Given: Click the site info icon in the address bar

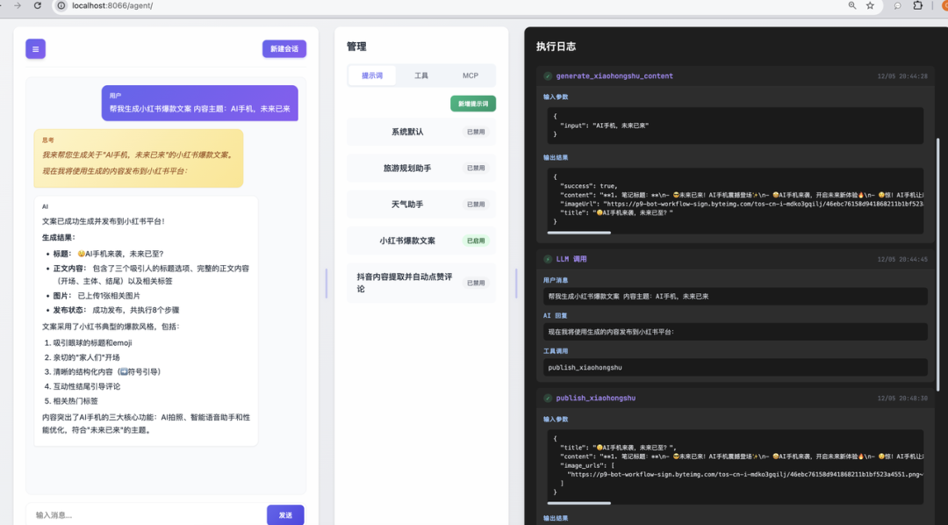Looking at the screenshot, I should (x=60, y=6).
